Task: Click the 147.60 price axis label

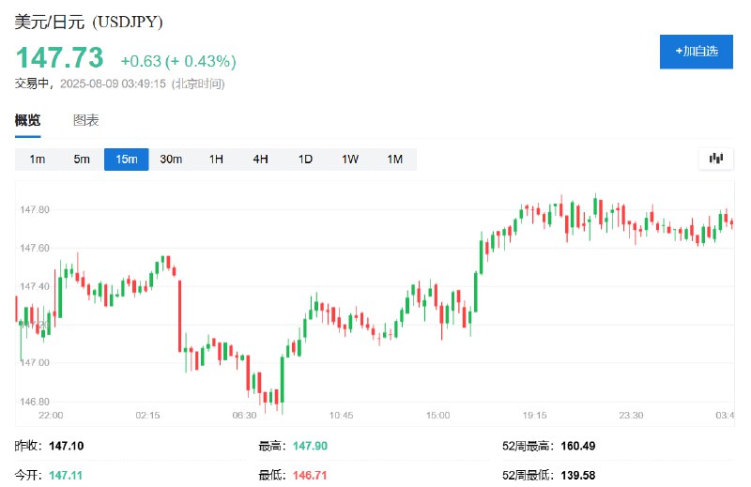Action: point(35,248)
